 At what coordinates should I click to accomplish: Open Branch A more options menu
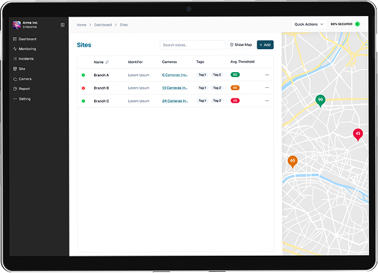point(267,75)
